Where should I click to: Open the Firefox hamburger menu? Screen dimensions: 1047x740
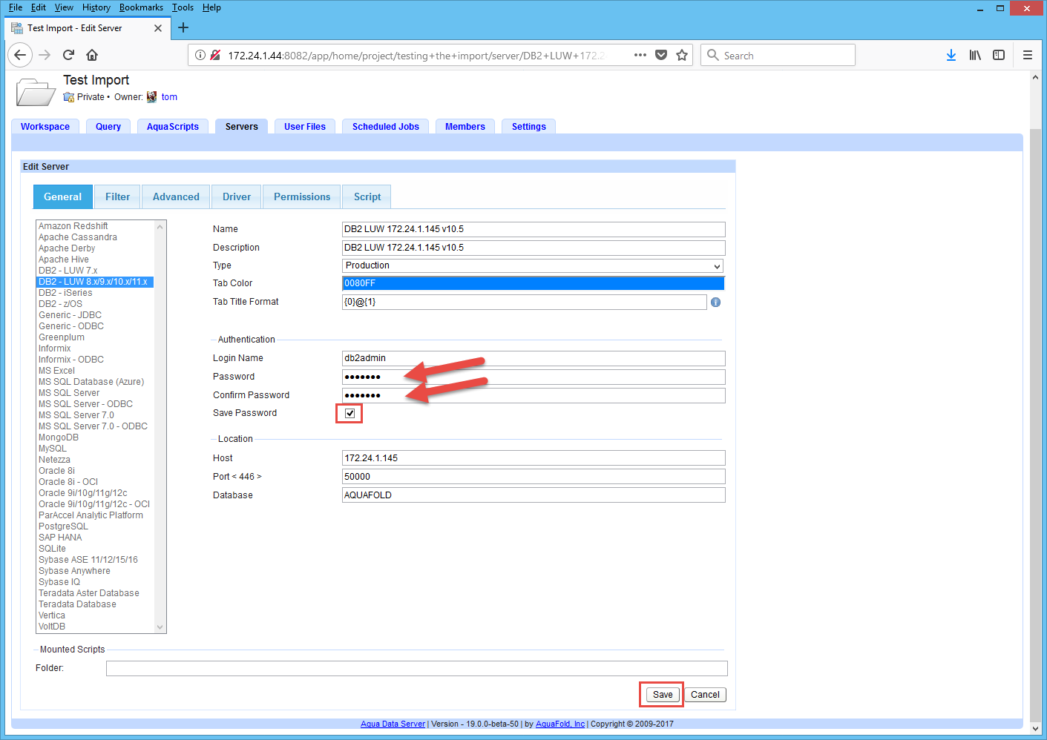coord(1028,55)
